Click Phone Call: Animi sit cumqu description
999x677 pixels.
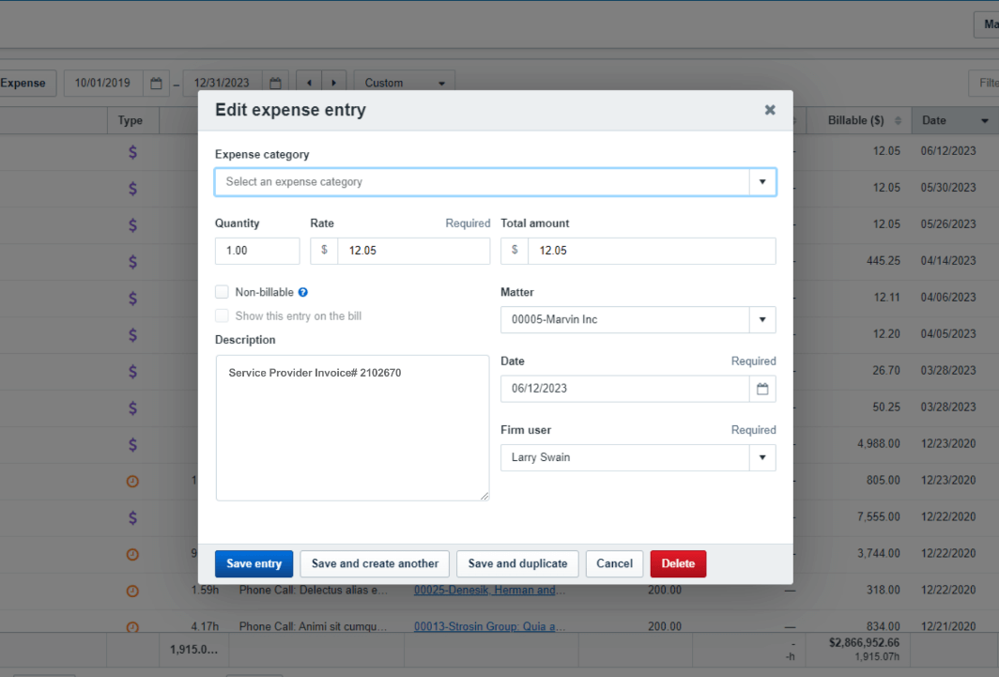[313, 626]
